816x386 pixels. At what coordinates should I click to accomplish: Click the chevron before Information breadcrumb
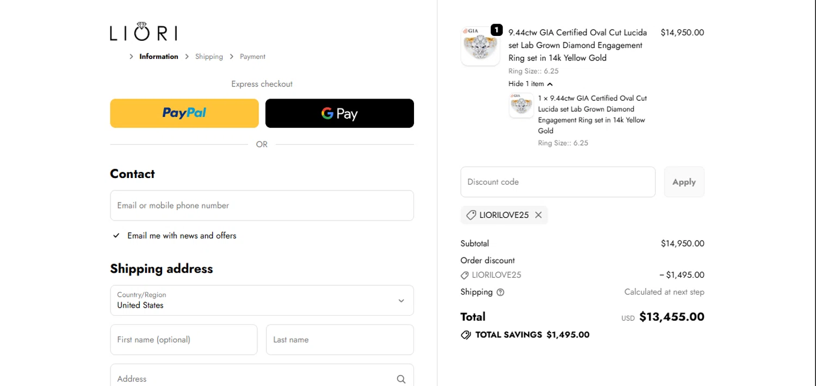click(x=131, y=57)
